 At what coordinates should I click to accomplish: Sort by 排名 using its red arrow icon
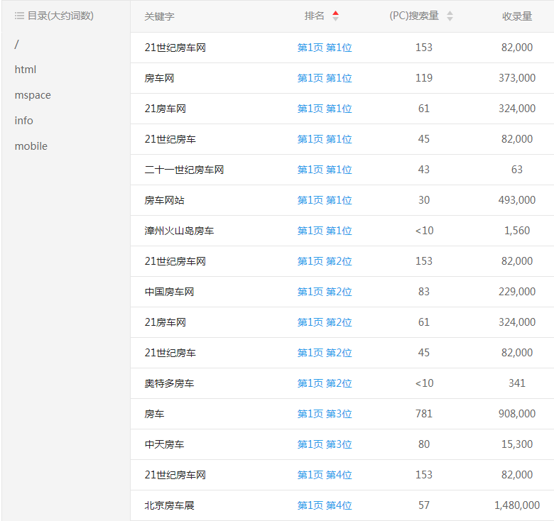click(x=336, y=16)
